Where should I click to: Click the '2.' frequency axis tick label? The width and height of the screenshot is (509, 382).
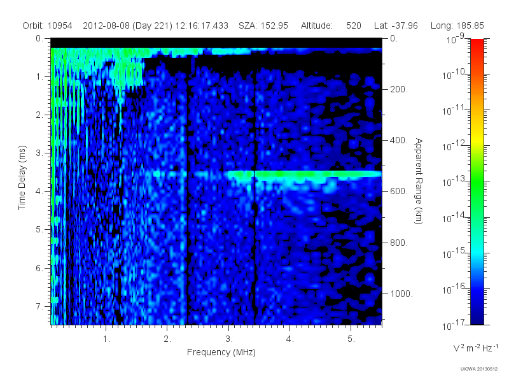tap(167, 339)
